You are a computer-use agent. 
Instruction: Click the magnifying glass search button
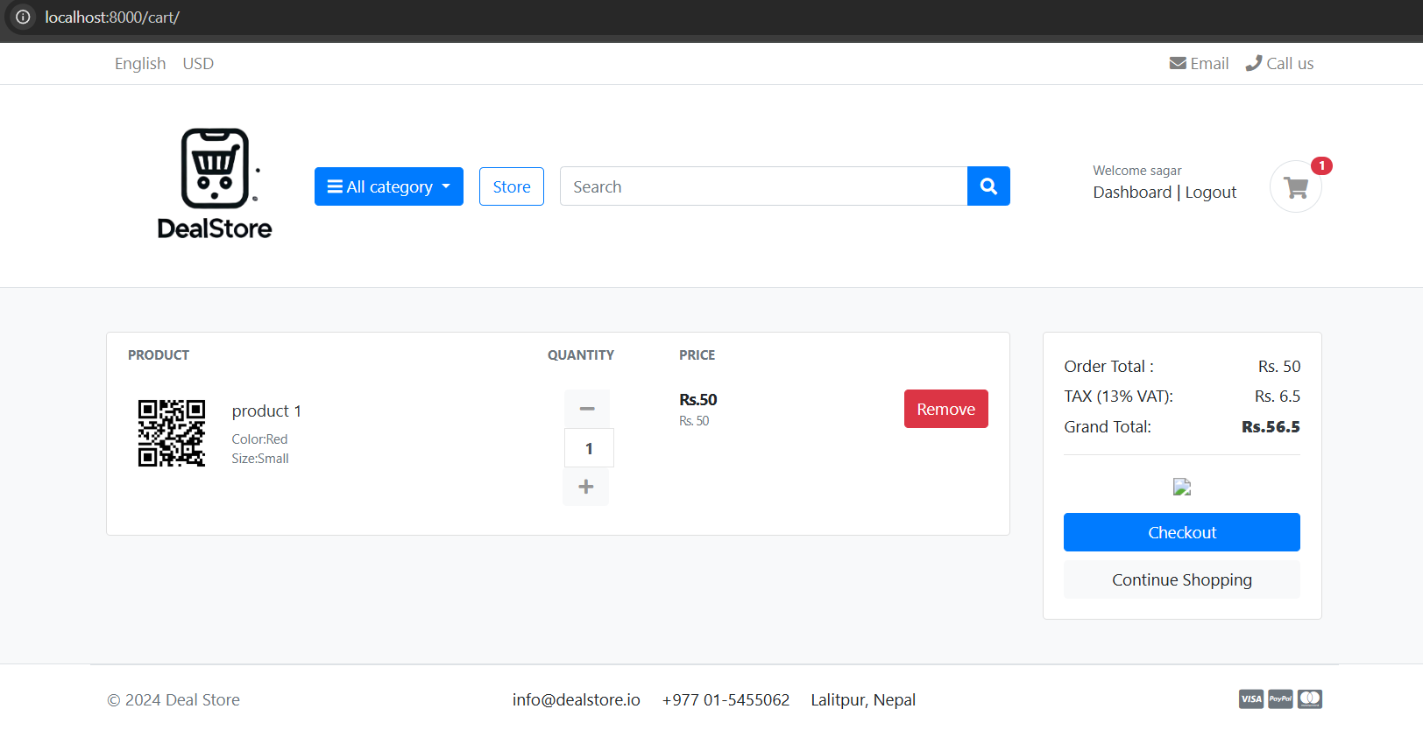point(988,186)
